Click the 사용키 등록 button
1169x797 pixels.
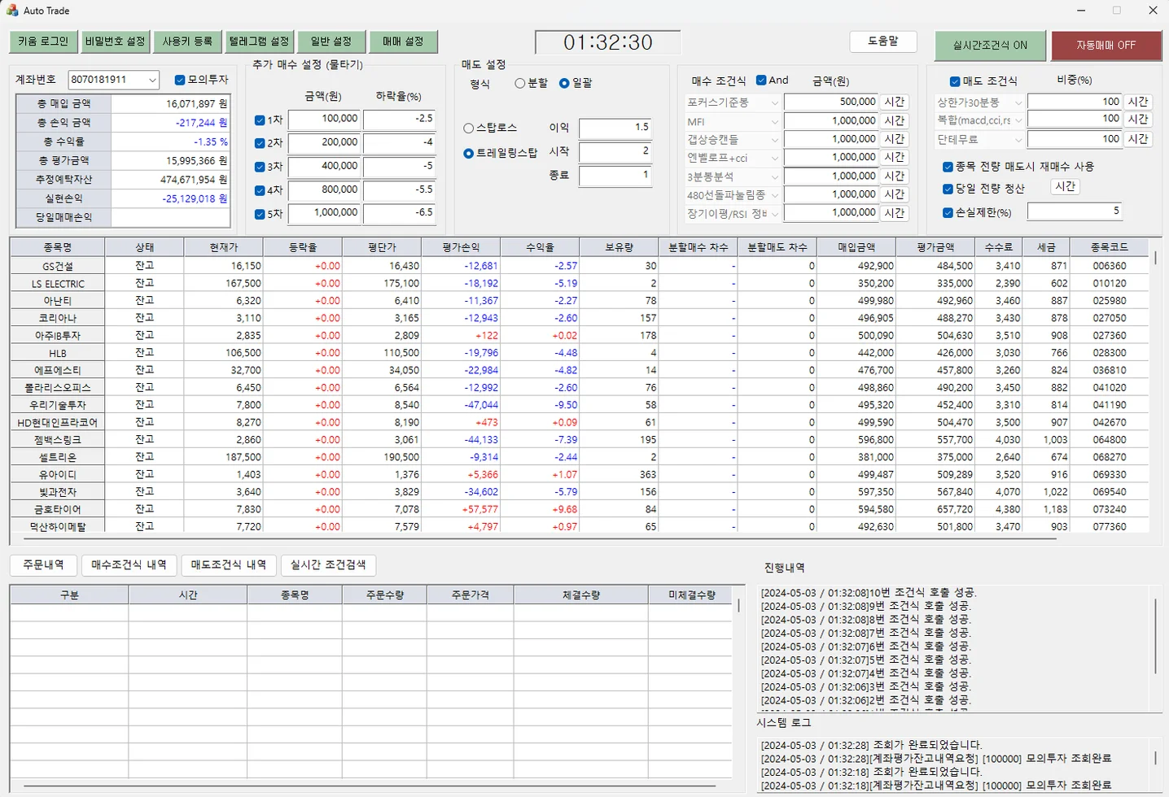tap(187, 41)
